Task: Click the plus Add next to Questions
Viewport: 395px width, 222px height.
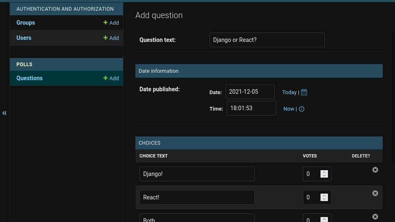Action: (111, 78)
